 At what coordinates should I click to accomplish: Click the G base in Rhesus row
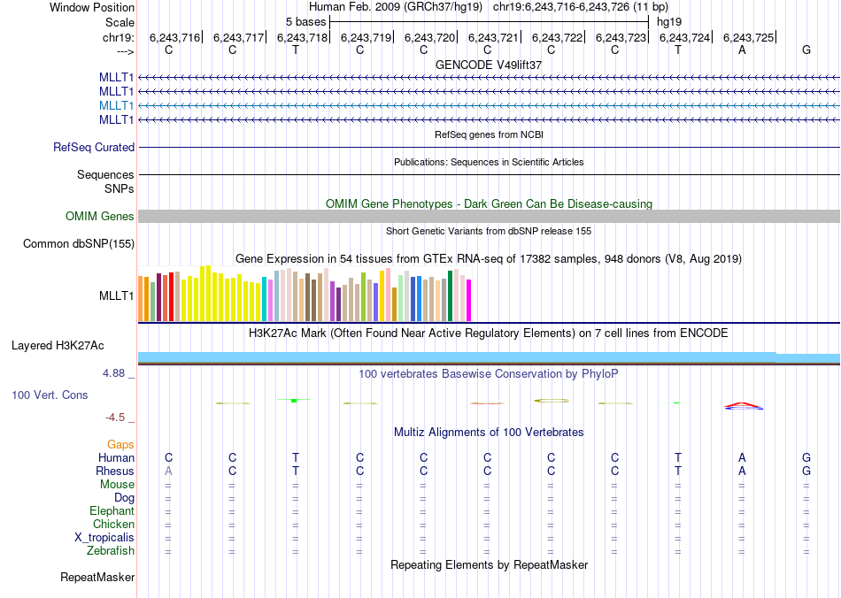806,471
